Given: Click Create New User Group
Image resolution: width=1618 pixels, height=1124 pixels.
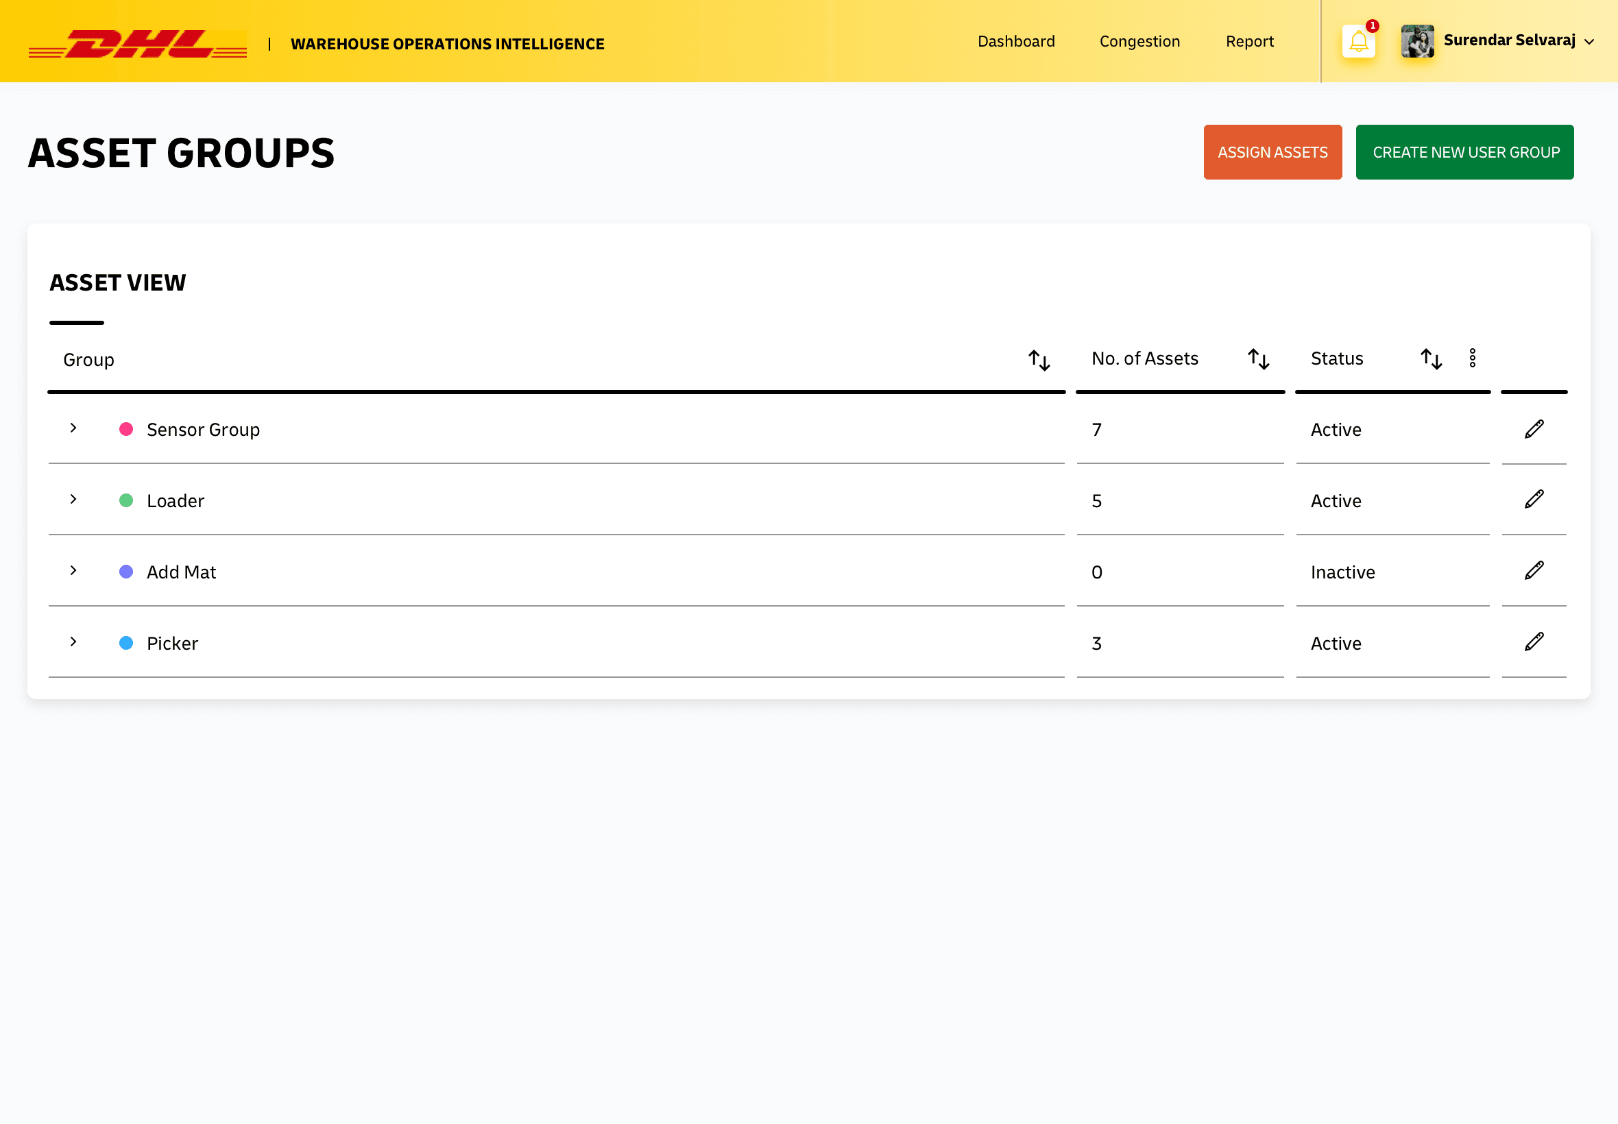Looking at the screenshot, I should (1465, 152).
